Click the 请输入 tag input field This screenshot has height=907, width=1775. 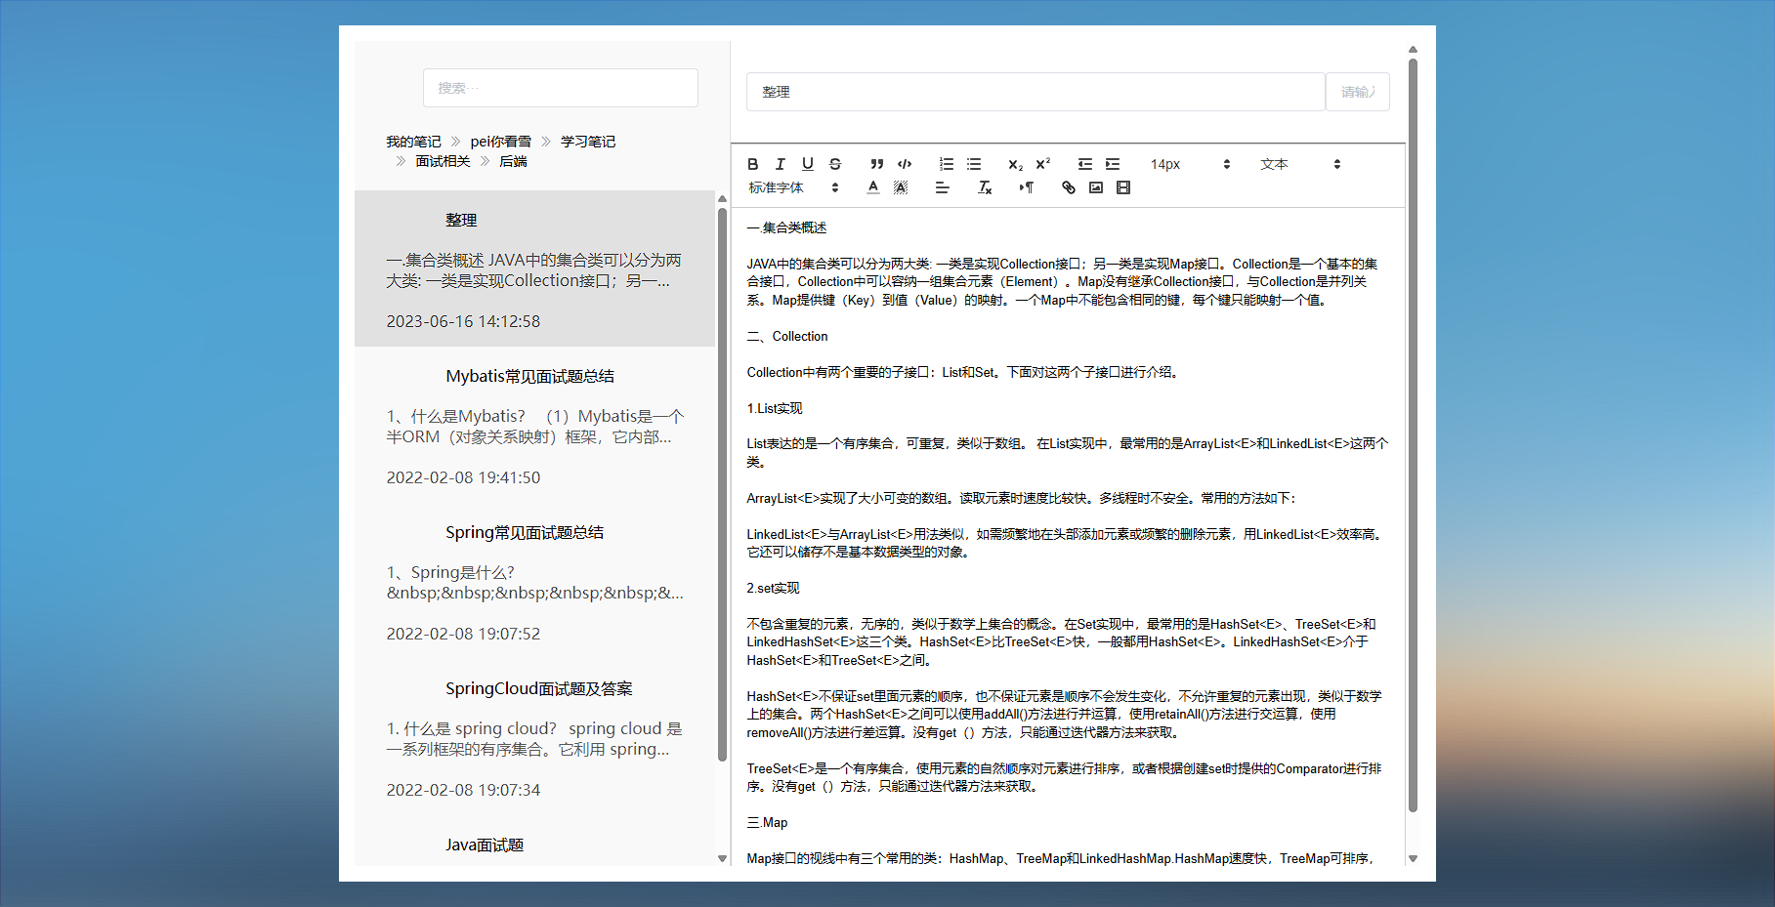pos(1358,92)
